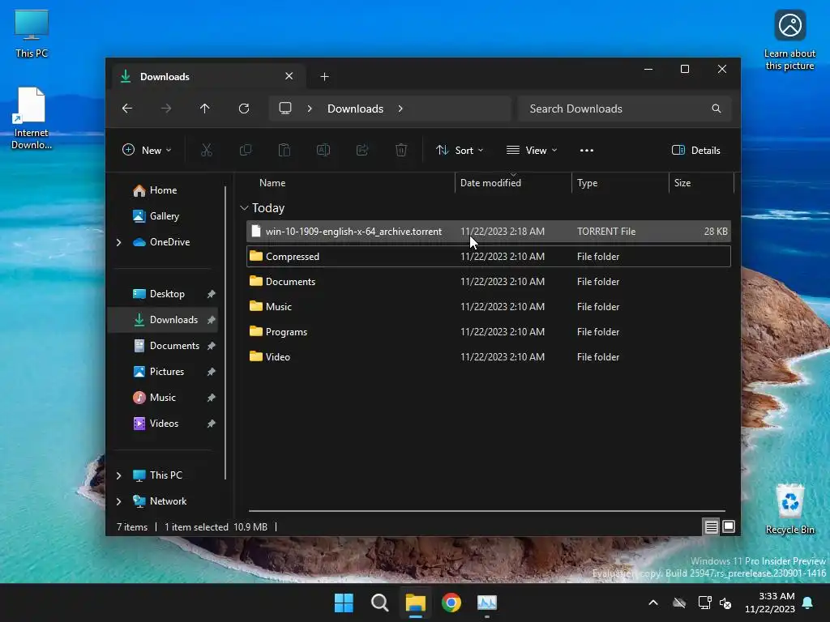Image resolution: width=830 pixels, height=622 pixels.
Task: Click Learn about this picture icon
Action: coord(789,40)
